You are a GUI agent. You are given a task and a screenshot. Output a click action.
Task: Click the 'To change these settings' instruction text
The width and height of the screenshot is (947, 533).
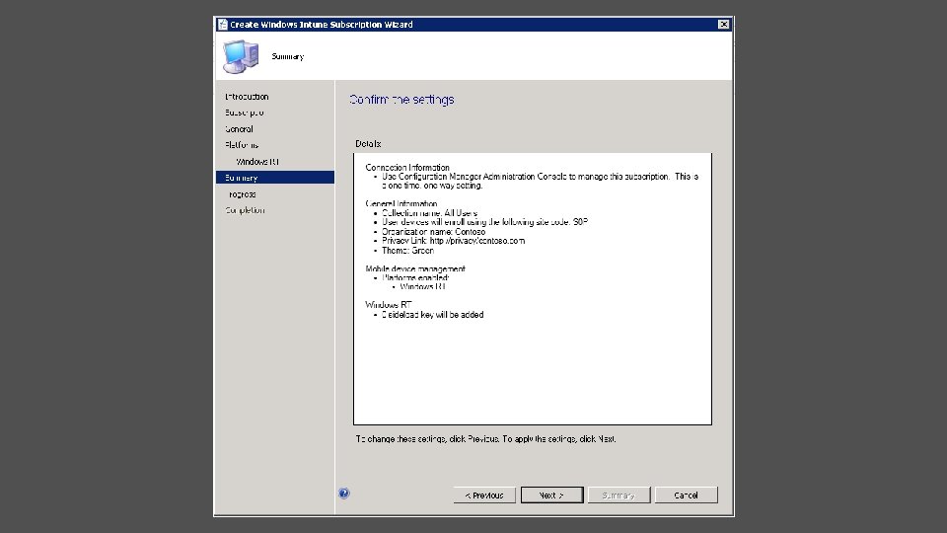(485, 438)
